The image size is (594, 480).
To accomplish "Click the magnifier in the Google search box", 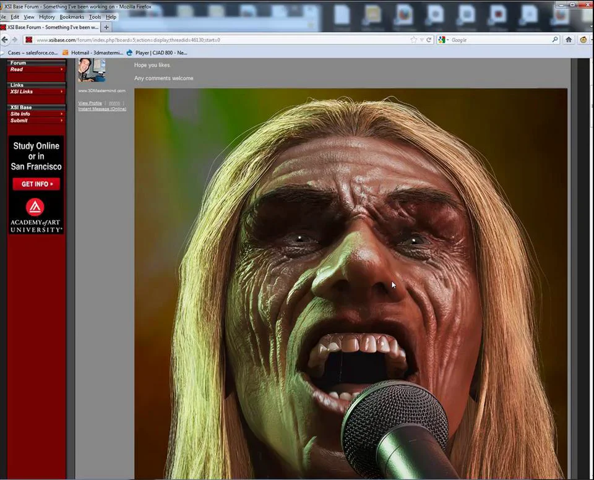I will pyautogui.click(x=555, y=40).
